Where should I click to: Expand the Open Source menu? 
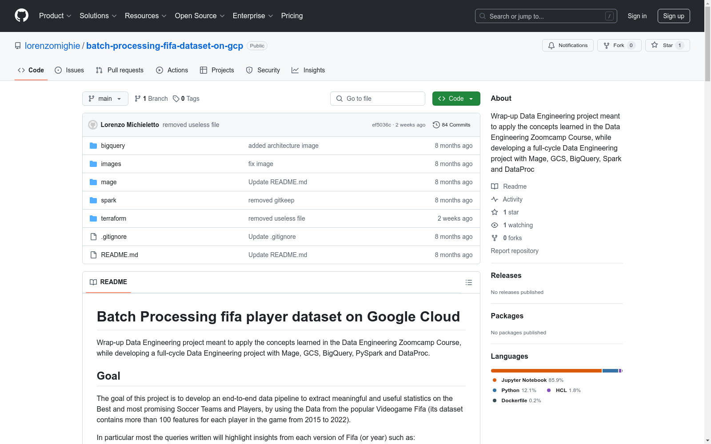click(x=200, y=16)
